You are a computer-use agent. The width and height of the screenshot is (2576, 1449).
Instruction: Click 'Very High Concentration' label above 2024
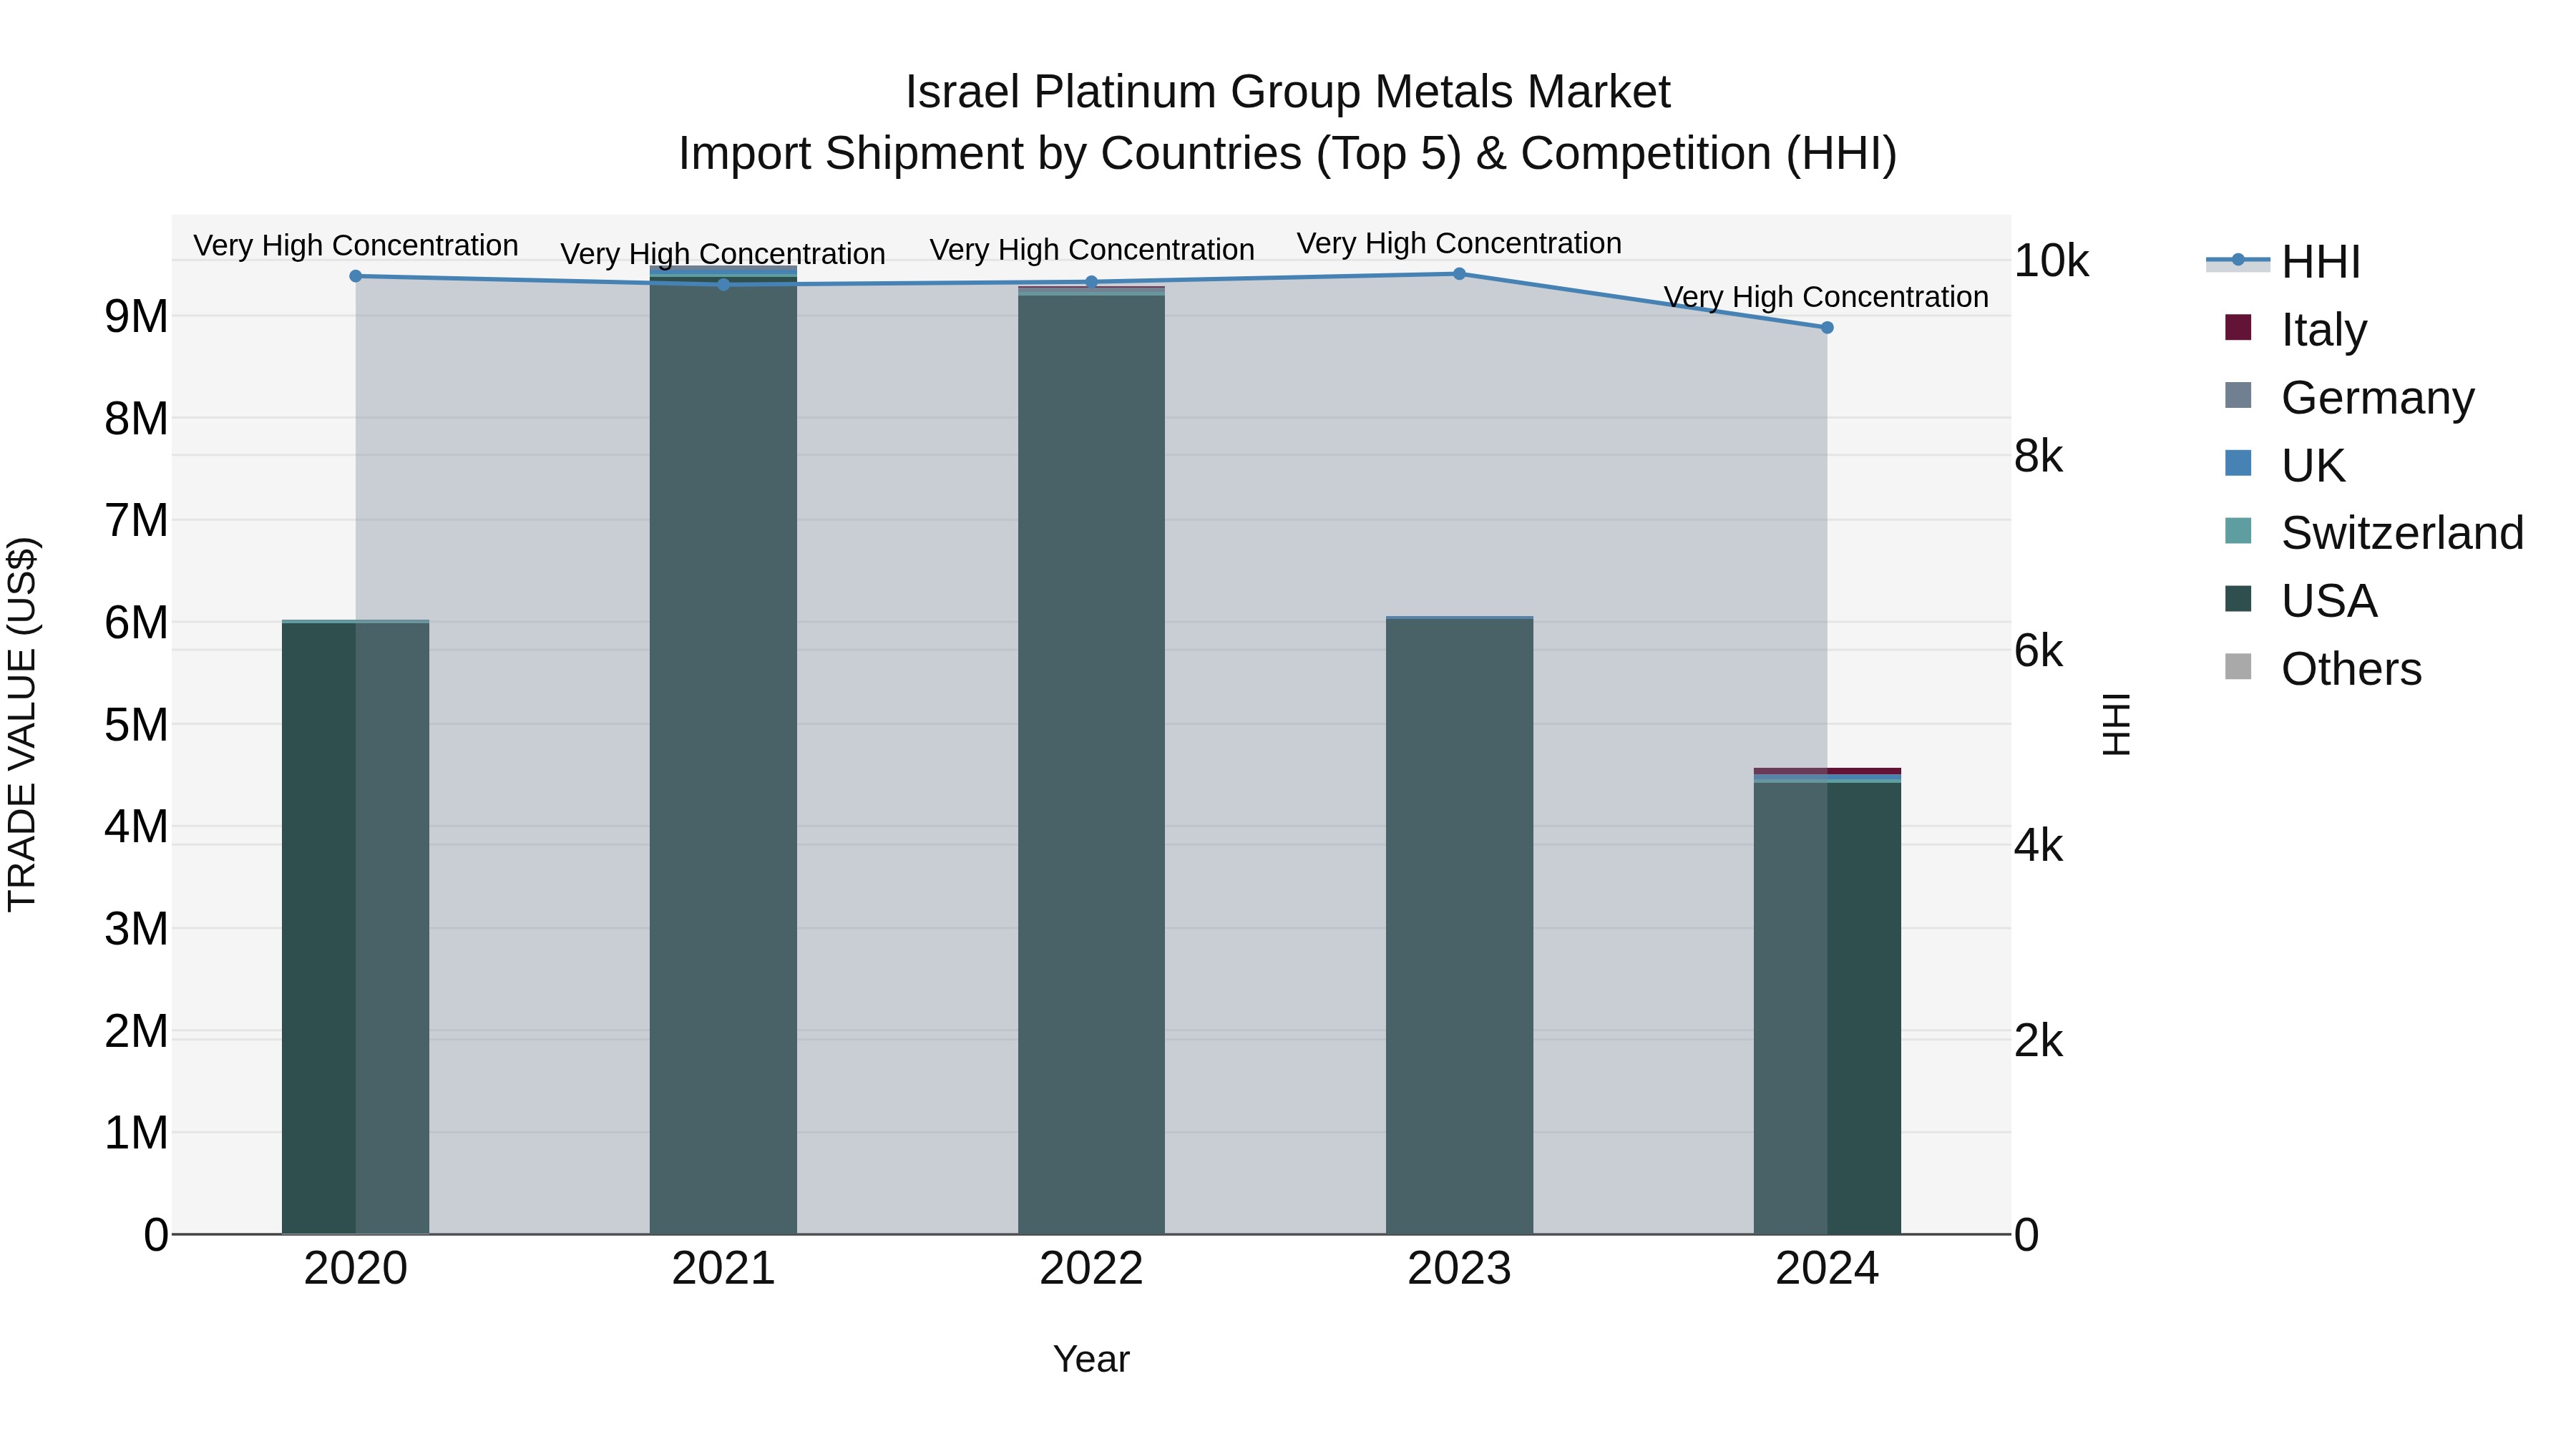point(1826,297)
